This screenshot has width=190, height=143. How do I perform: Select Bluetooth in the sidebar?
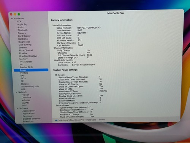(22, 30)
